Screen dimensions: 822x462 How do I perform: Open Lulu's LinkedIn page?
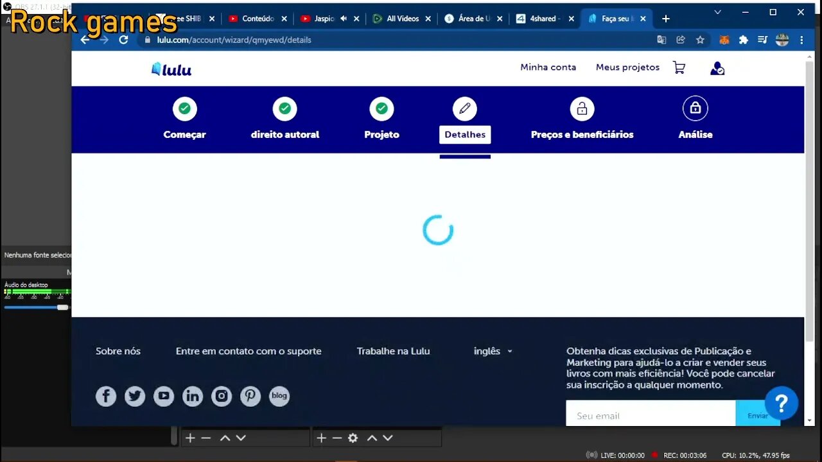click(x=193, y=396)
